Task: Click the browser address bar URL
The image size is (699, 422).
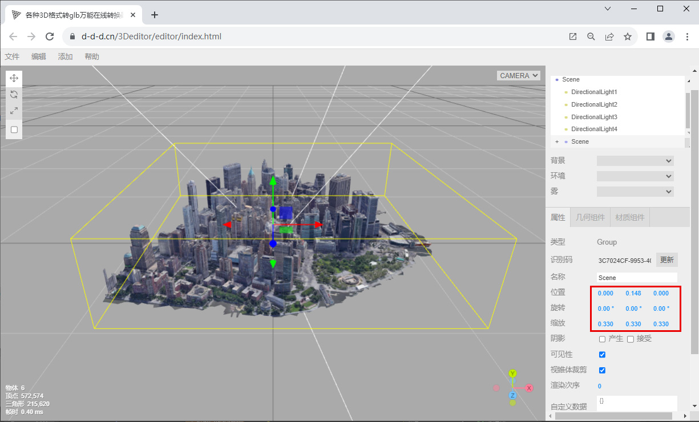Action: [151, 36]
